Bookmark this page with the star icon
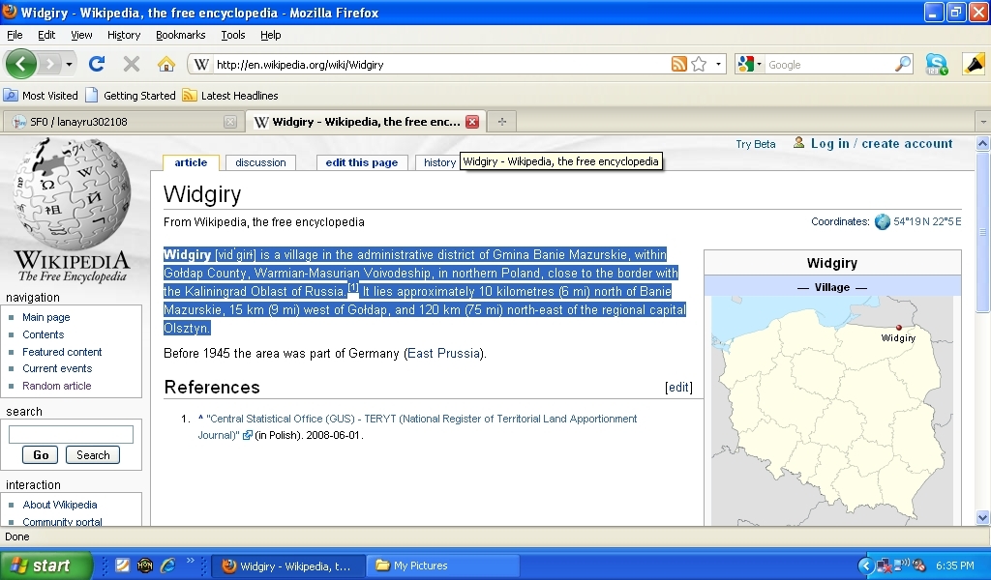The image size is (991, 580). (699, 65)
